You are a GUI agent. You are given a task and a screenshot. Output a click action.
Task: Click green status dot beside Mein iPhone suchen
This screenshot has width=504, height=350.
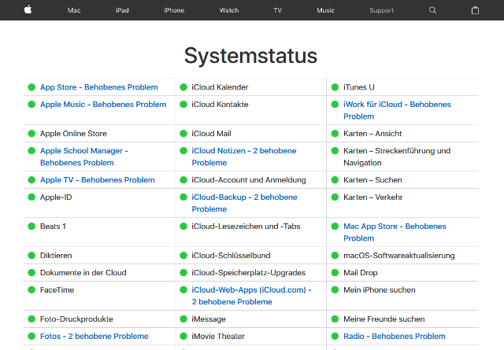(335, 290)
